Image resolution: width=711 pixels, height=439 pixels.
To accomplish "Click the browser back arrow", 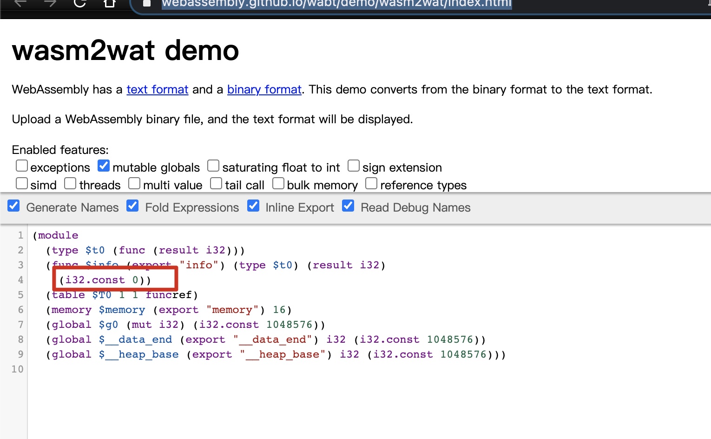I will click(x=20, y=3).
